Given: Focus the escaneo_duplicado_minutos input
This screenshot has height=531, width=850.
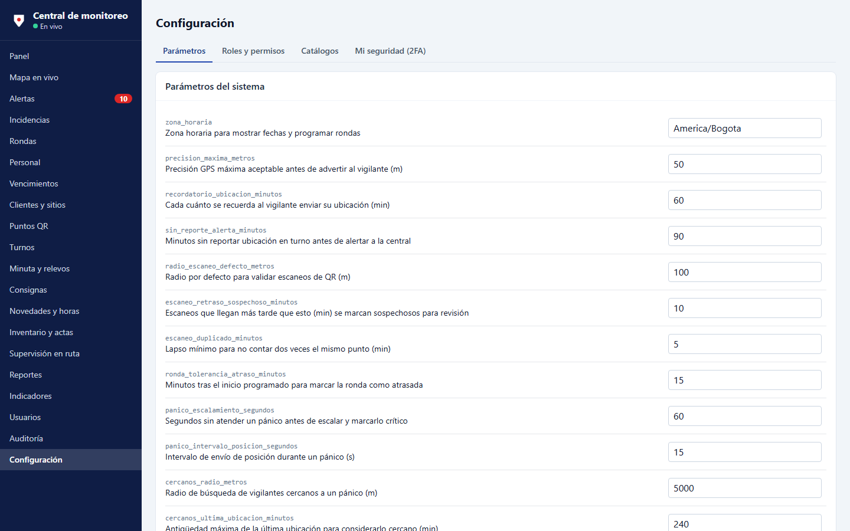Looking at the screenshot, I should 745,344.
